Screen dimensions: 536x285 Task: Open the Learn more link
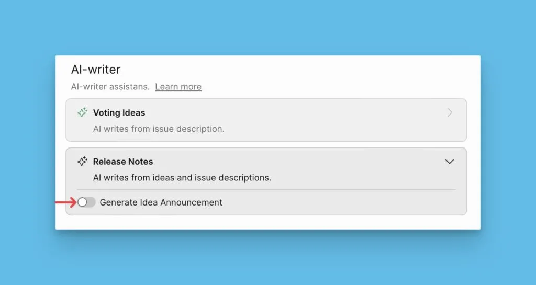coord(178,87)
